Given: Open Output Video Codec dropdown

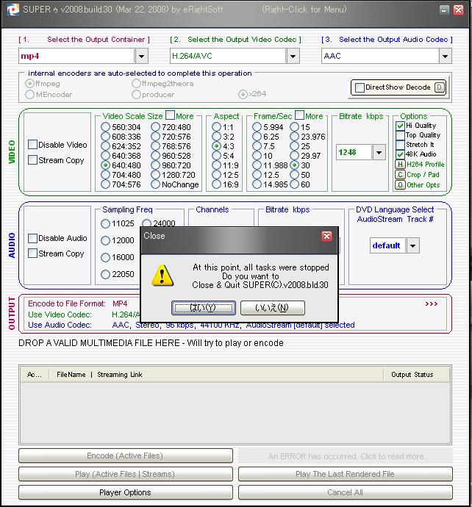Looking at the screenshot, I should coord(293,57).
